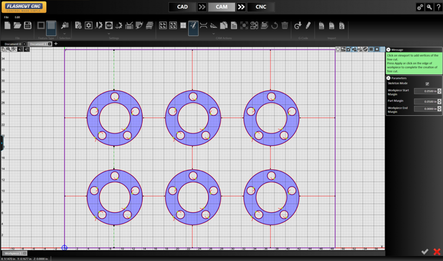
Task: Toggle the dashed rectangle viewport button
Action: pos(371,49)
